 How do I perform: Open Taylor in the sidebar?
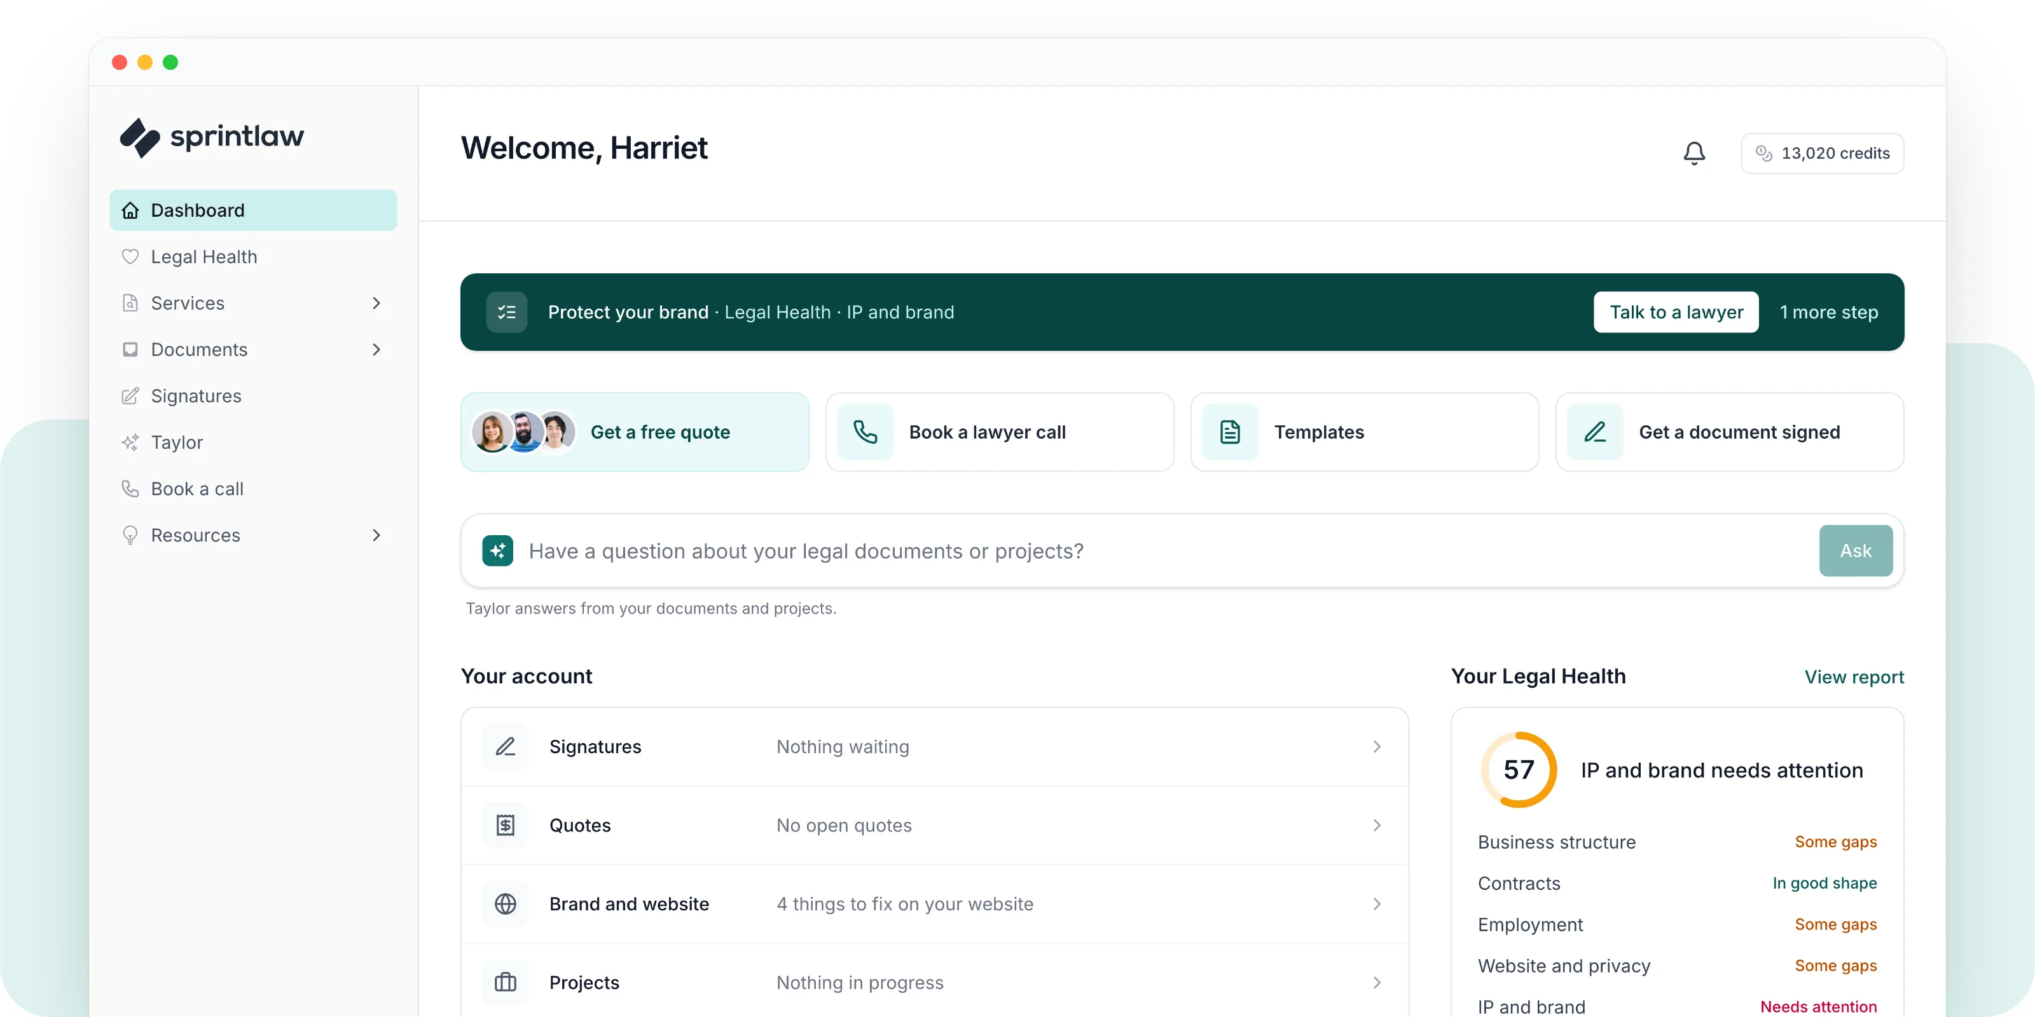pos(253,442)
